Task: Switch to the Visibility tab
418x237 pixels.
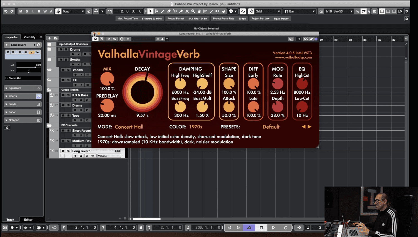Action: [x=30, y=37]
